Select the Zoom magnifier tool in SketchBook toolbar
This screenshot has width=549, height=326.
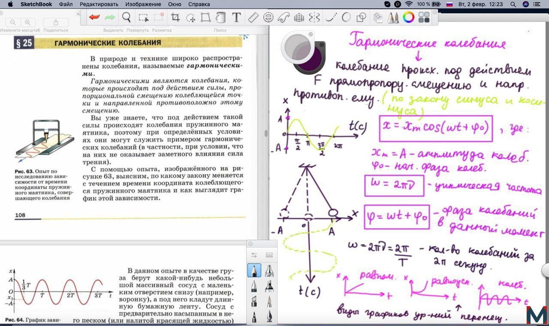click(126, 17)
